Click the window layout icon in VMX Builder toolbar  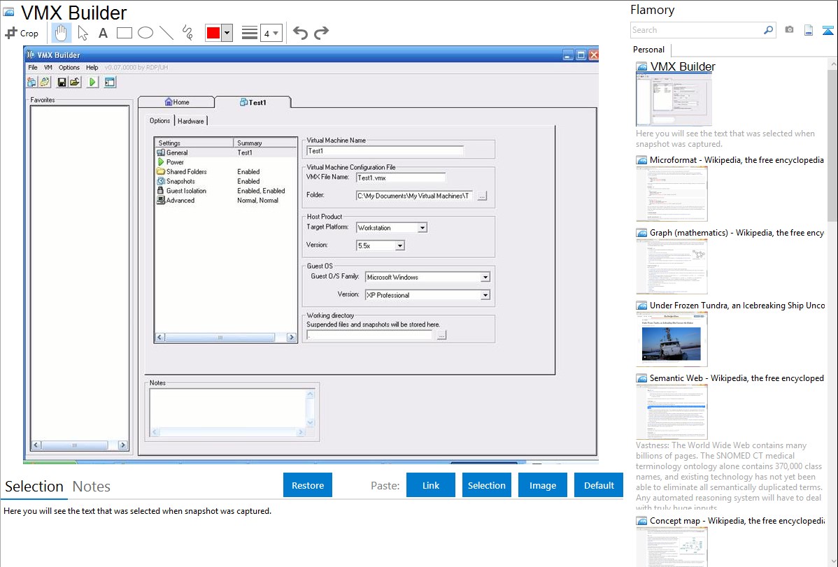pyautogui.click(x=110, y=82)
